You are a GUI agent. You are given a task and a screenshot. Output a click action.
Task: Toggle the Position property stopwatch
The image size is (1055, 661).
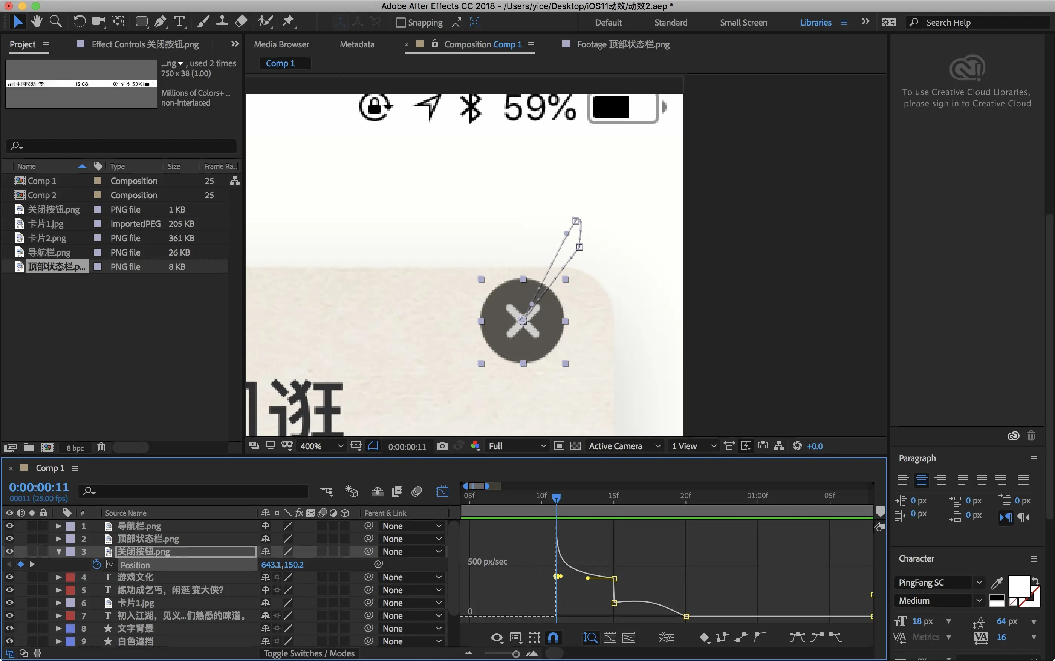(x=96, y=565)
